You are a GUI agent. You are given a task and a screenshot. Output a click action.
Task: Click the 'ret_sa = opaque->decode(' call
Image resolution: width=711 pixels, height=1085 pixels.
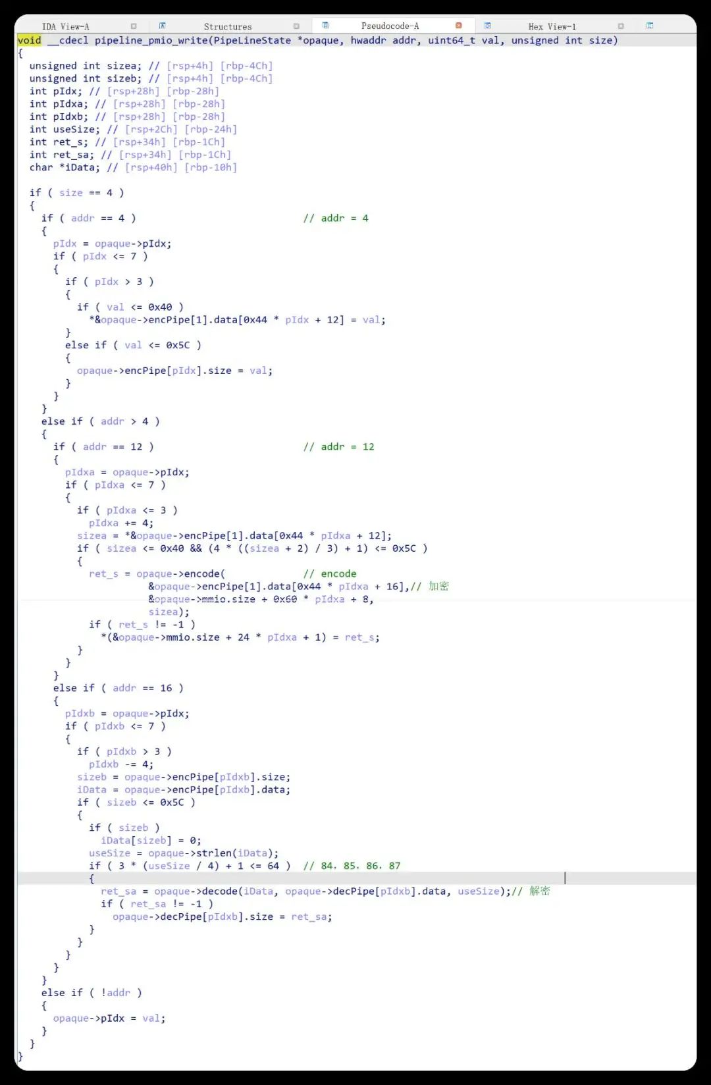coord(171,891)
